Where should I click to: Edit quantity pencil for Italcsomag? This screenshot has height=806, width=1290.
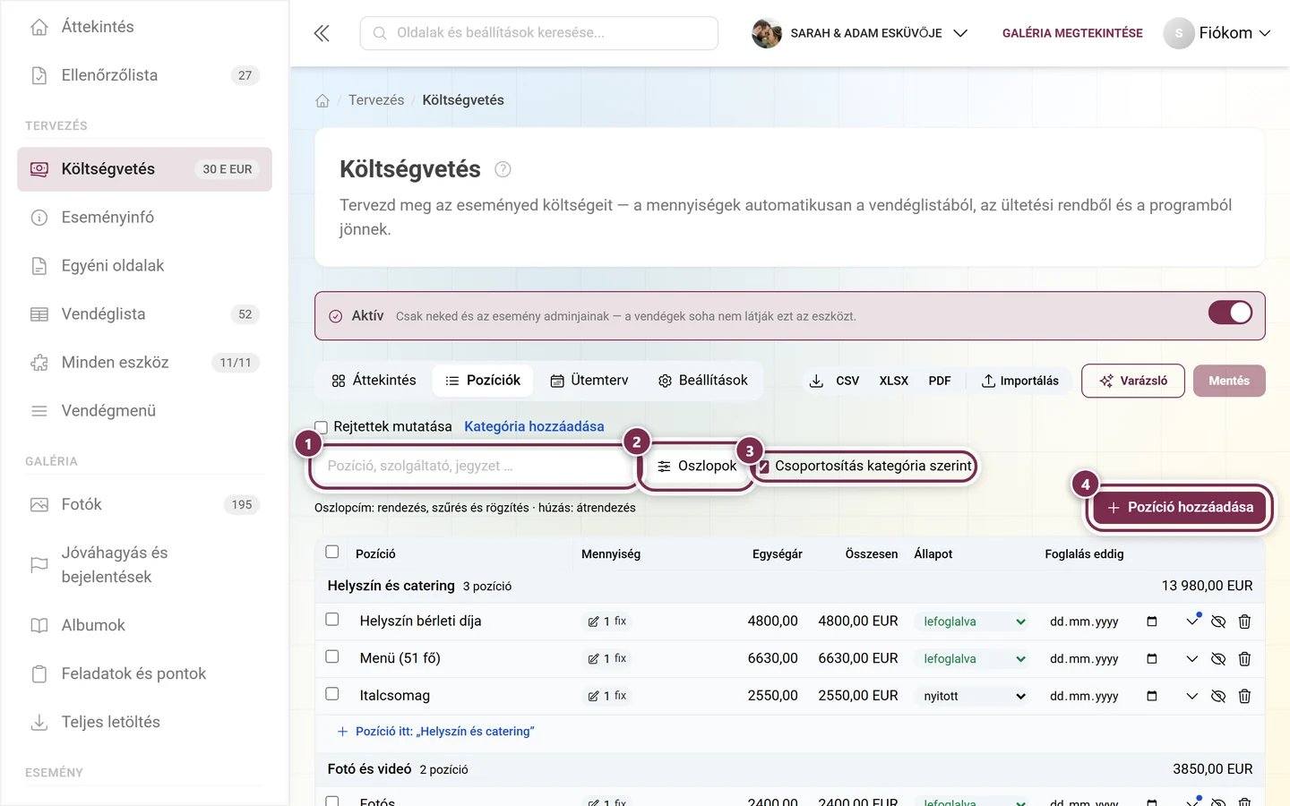click(x=593, y=696)
